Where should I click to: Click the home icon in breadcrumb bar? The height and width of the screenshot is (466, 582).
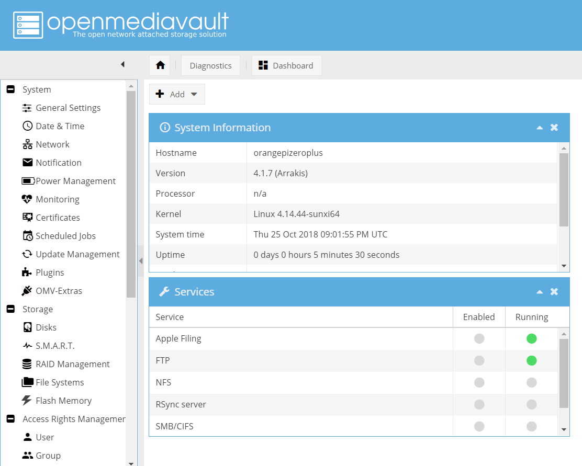coord(160,65)
